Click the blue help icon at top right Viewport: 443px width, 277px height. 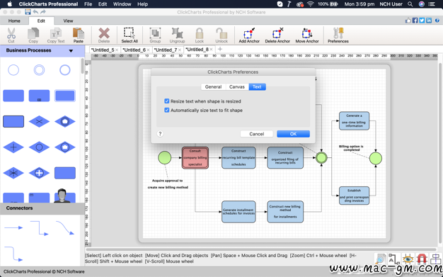437,21
